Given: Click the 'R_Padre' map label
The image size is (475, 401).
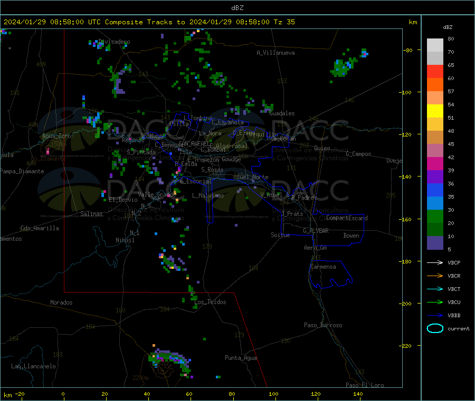Looking at the screenshot, I should pos(302,198).
